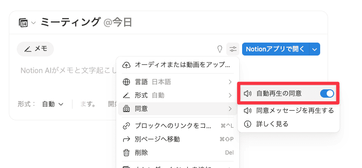Screen dimensions: 362x168
Task: Choose 削除 from the menu
Action: click(178, 152)
